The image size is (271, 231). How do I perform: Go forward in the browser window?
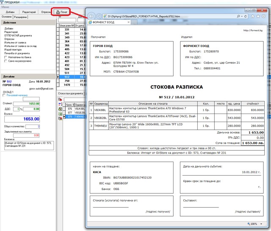point(99,16)
